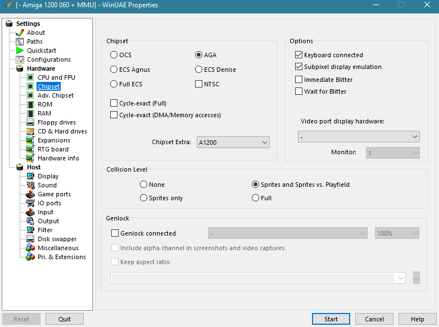The width and height of the screenshot is (439, 327).
Task: Click the Game ports joystick icon
Action: 30,194
